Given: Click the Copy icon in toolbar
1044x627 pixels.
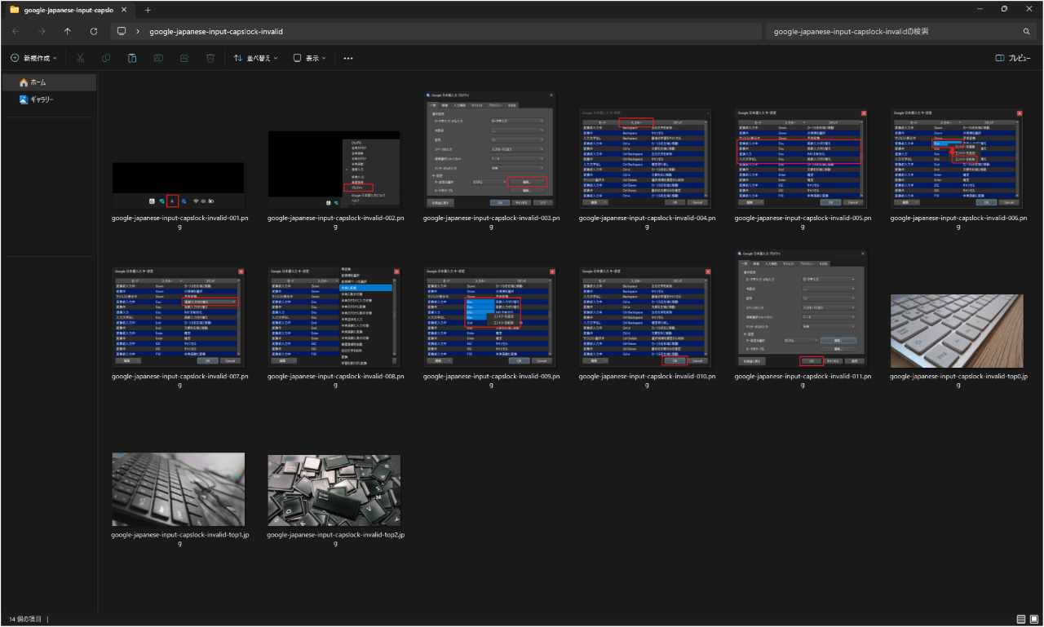Looking at the screenshot, I should [x=106, y=58].
